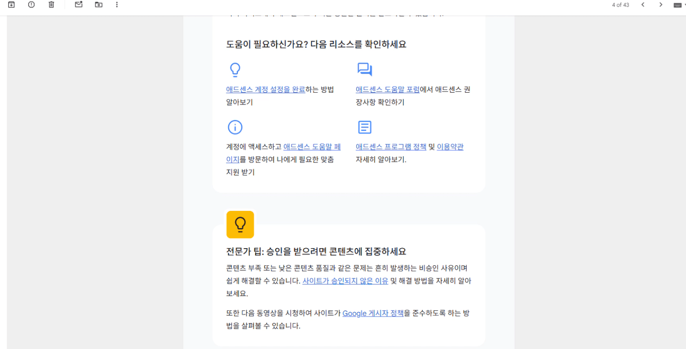Open the '애드센스 도움말 포럼' link

[x=387, y=89]
